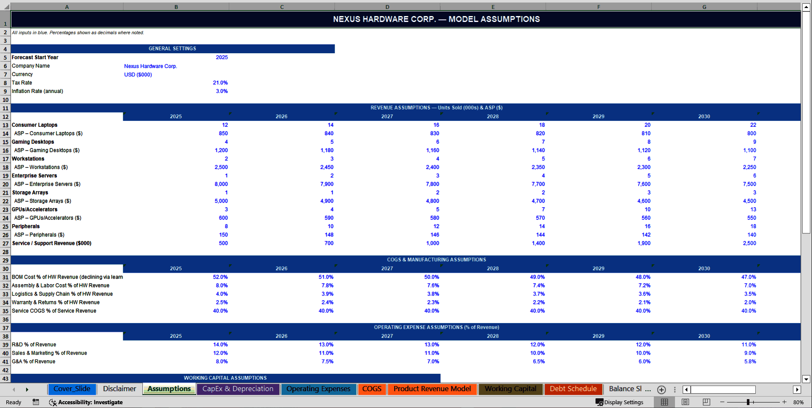812x408 pixels.
Task: Add a new worksheet with plus icon
Action: tap(661, 389)
